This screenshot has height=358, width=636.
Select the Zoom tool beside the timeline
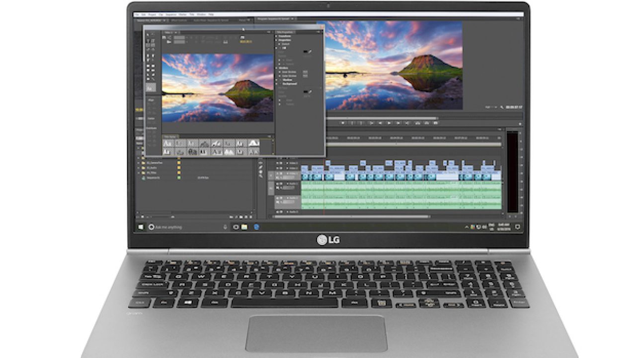point(261,176)
